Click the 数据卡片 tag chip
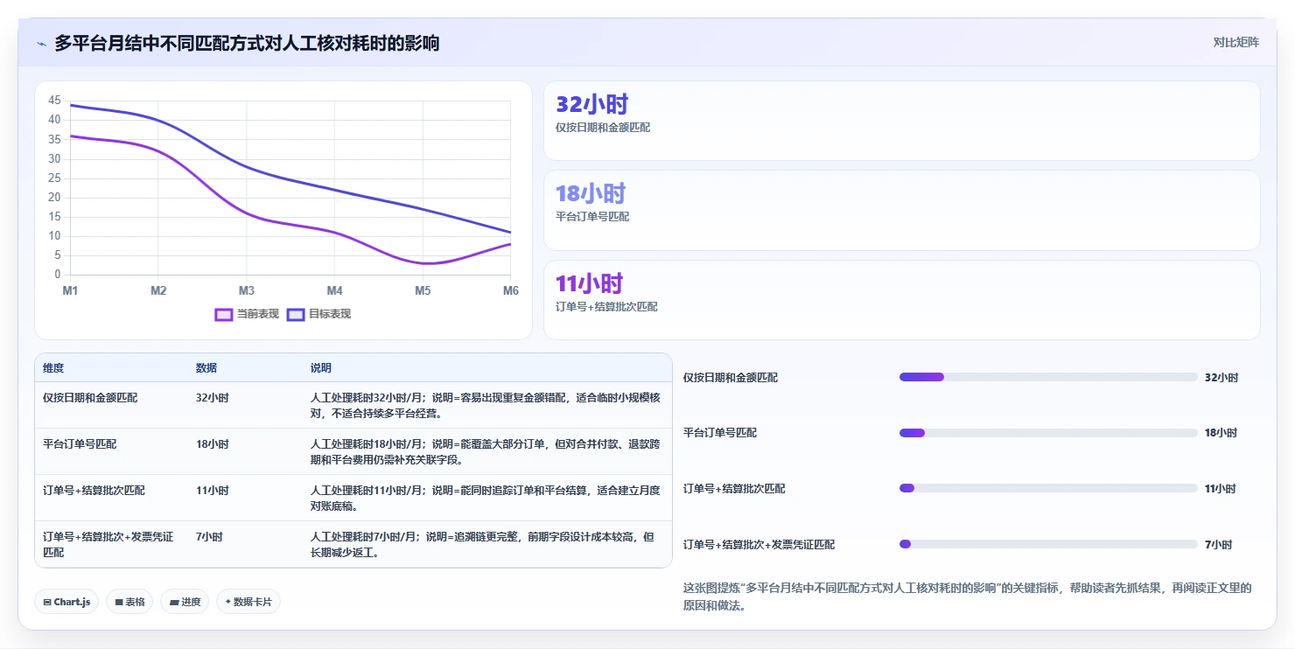 (x=248, y=602)
